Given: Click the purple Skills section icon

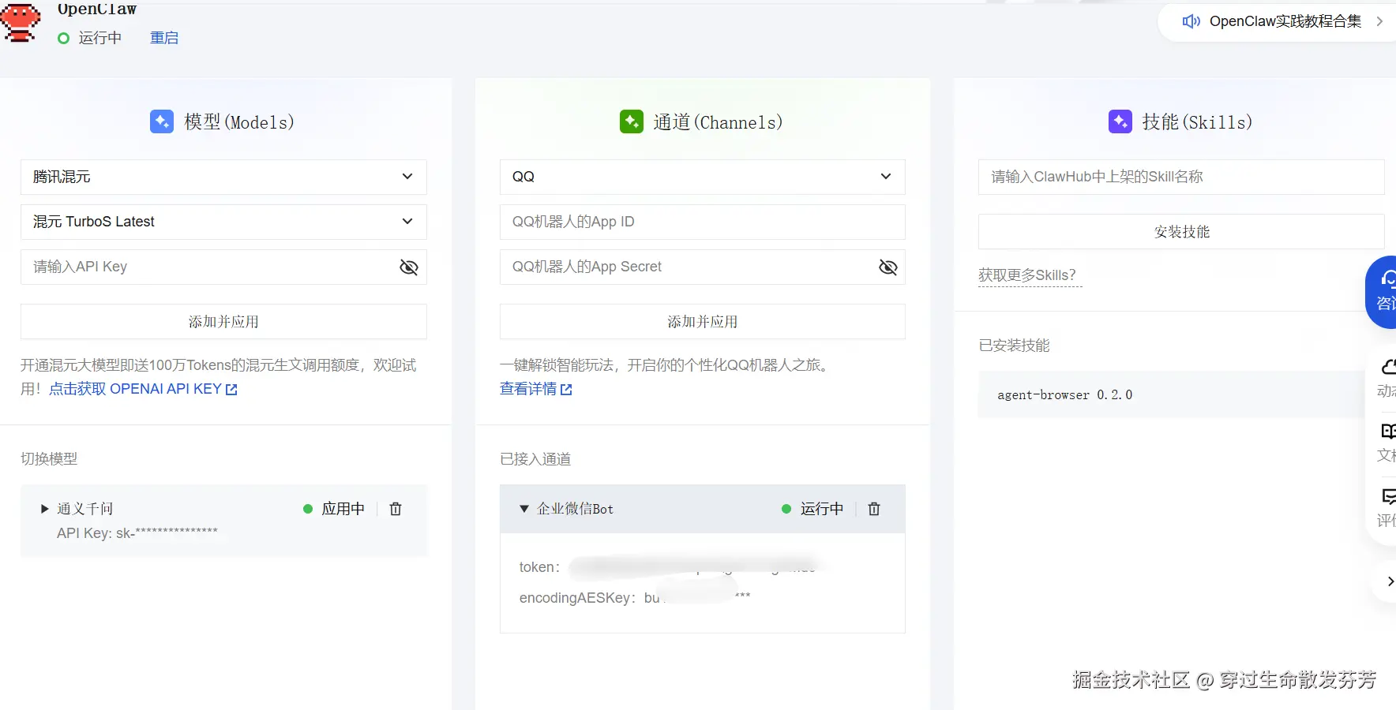Looking at the screenshot, I should coord(1120,121).
